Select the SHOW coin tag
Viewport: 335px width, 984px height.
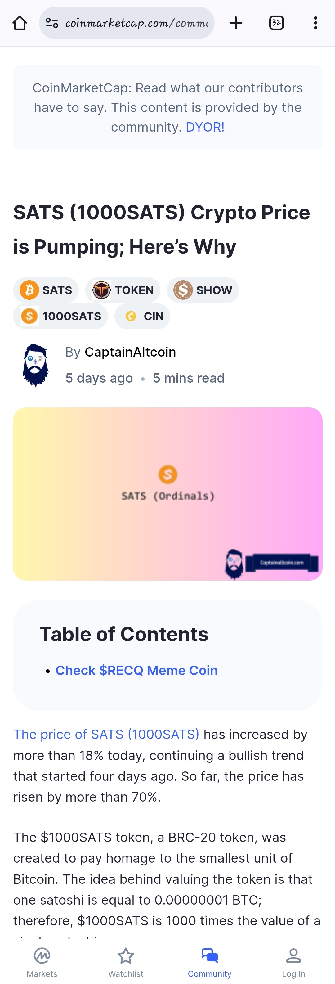(x=203, y=290)
